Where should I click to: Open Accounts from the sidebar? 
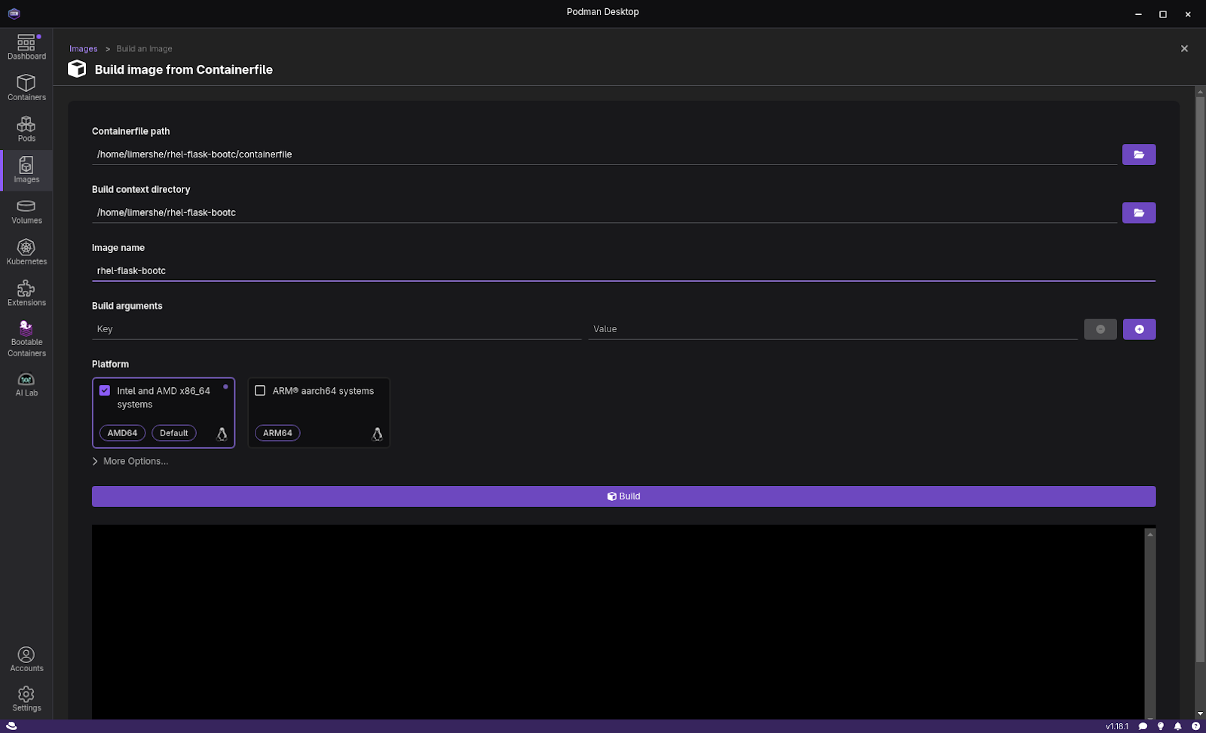point(26,659)
